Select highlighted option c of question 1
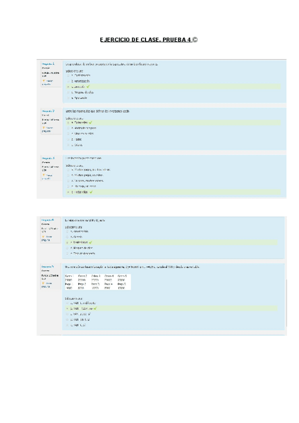299x423 pixels. 68,87
